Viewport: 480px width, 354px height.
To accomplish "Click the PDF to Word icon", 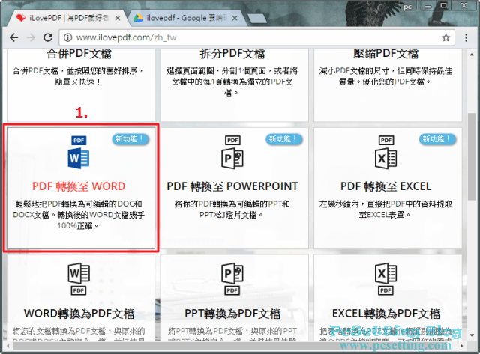I will pos(79,153).
